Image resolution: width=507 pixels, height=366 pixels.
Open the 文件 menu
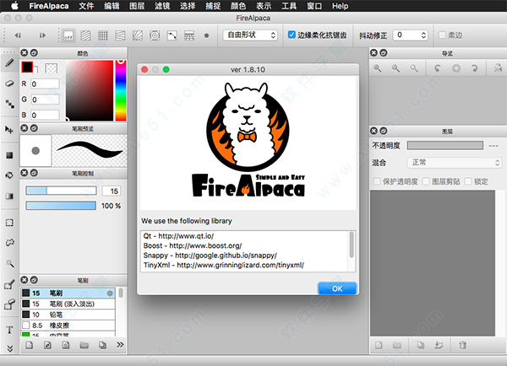click(x=86, y=6)
